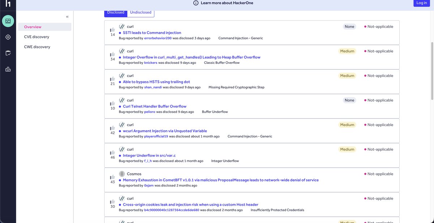Click Classic Buffer Overflow weakness label
This screenshot has height=223, width=434.
point(222,63)
